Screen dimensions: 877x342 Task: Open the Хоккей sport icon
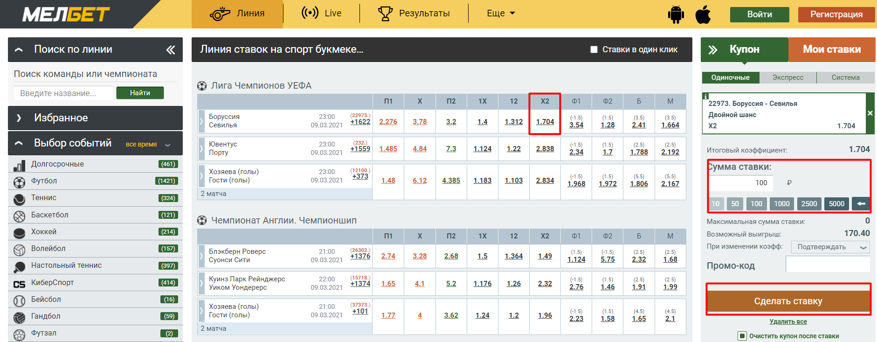(x=20, y=232)
